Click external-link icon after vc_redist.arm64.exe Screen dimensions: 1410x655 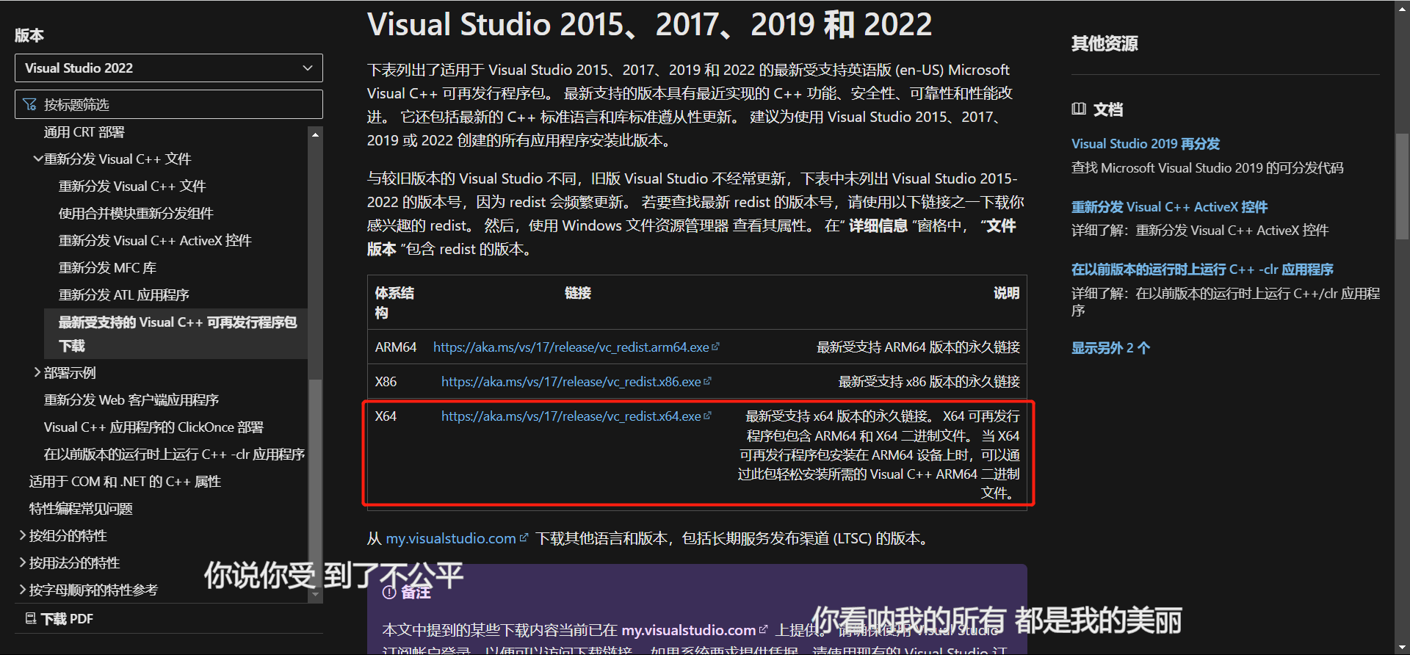(x=715, y=347)
